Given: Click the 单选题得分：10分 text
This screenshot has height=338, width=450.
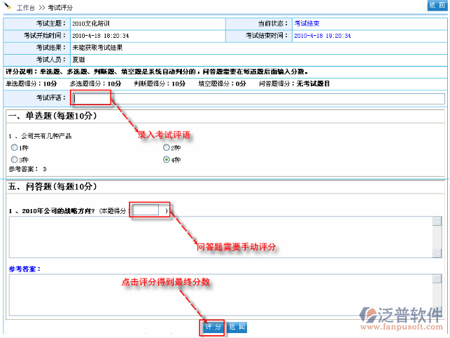Looking at the screenshot, I should tap(31, 83).
